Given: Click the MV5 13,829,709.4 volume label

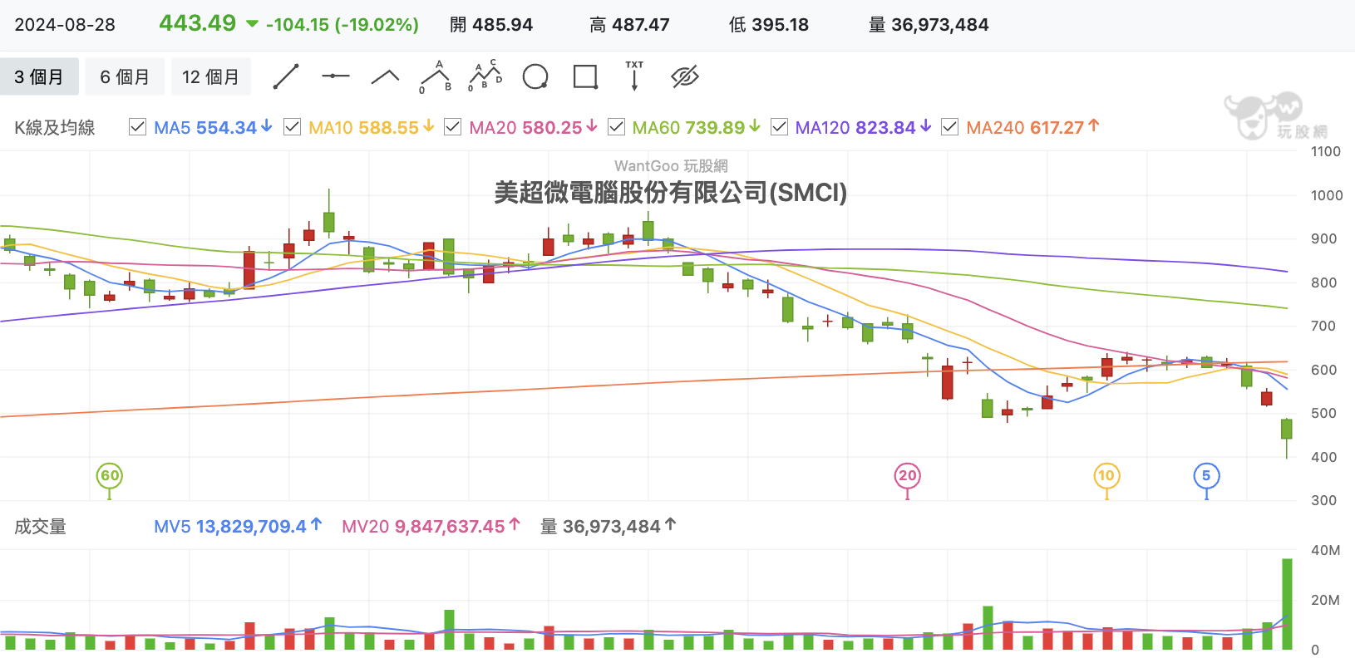Looking at the screenshot, I should tap(238, 527).
